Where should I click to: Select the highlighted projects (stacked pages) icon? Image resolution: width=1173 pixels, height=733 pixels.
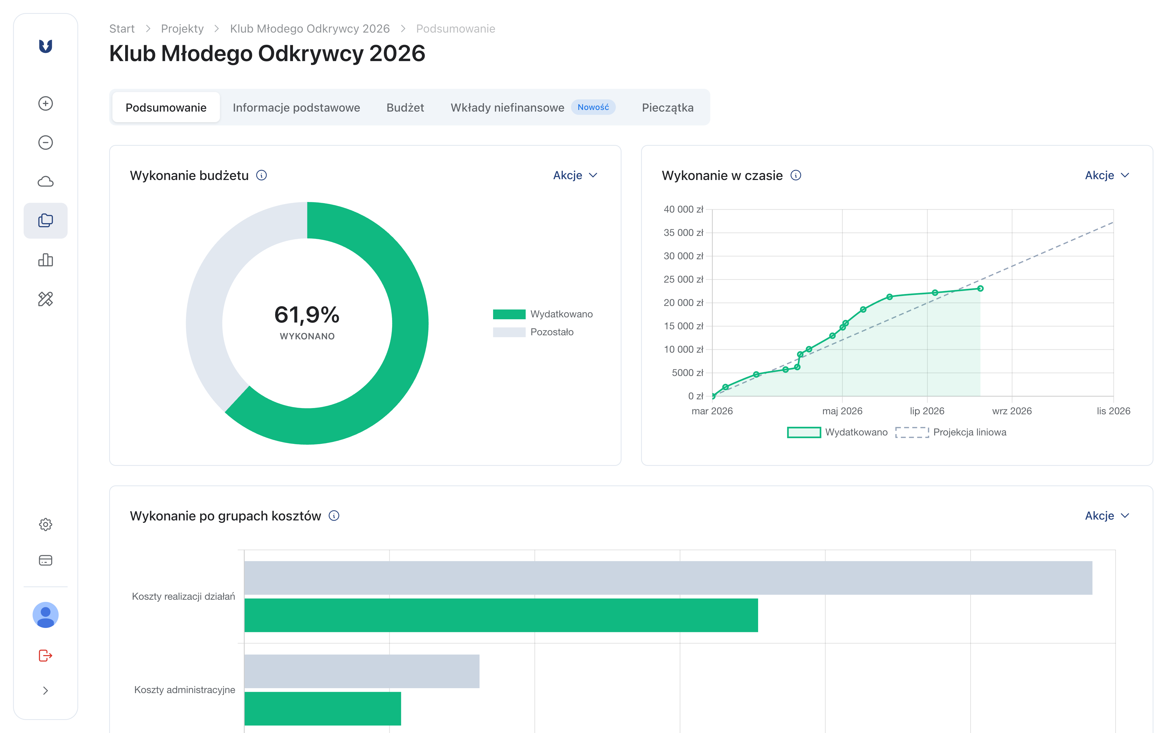[46, 220]
